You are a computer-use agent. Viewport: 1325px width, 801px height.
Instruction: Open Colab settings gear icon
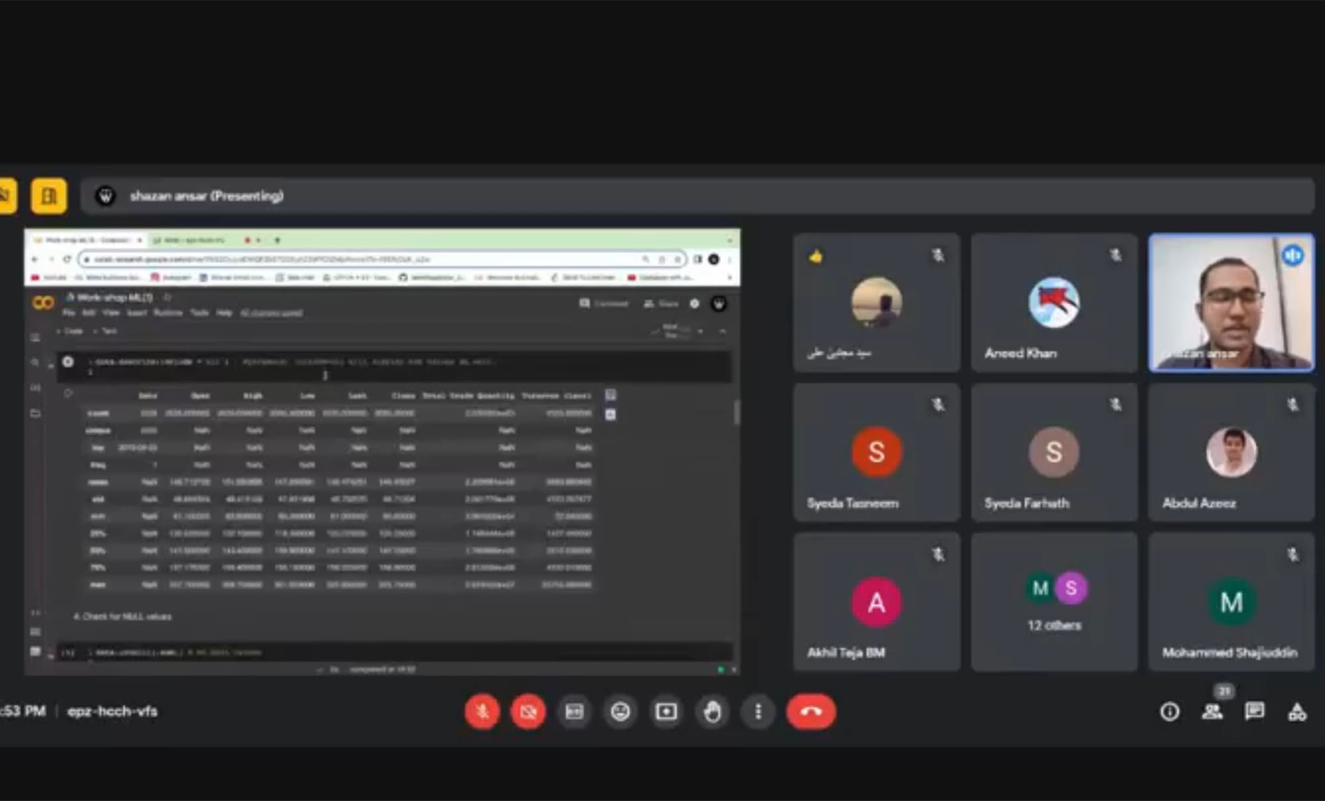[x=694, y=303]
